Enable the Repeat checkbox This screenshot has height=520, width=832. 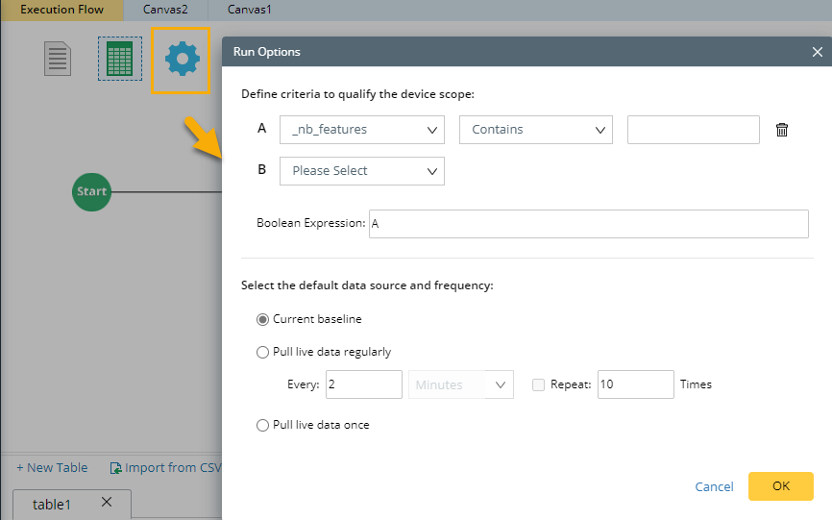tap(539, 384)
